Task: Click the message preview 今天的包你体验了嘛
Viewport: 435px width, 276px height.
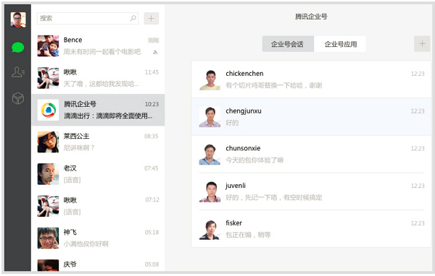Action: [254, 160]
